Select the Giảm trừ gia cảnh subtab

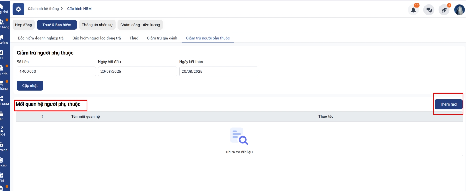tap(162, 38)
